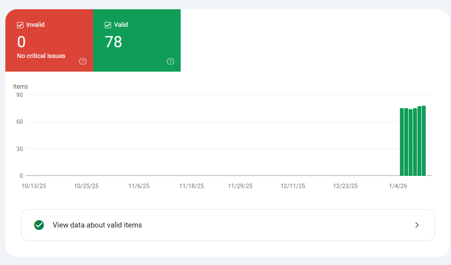Uncheck the Valid checkbox
The height and width of the screenshot is (265, 451).
tap(108, 25)
